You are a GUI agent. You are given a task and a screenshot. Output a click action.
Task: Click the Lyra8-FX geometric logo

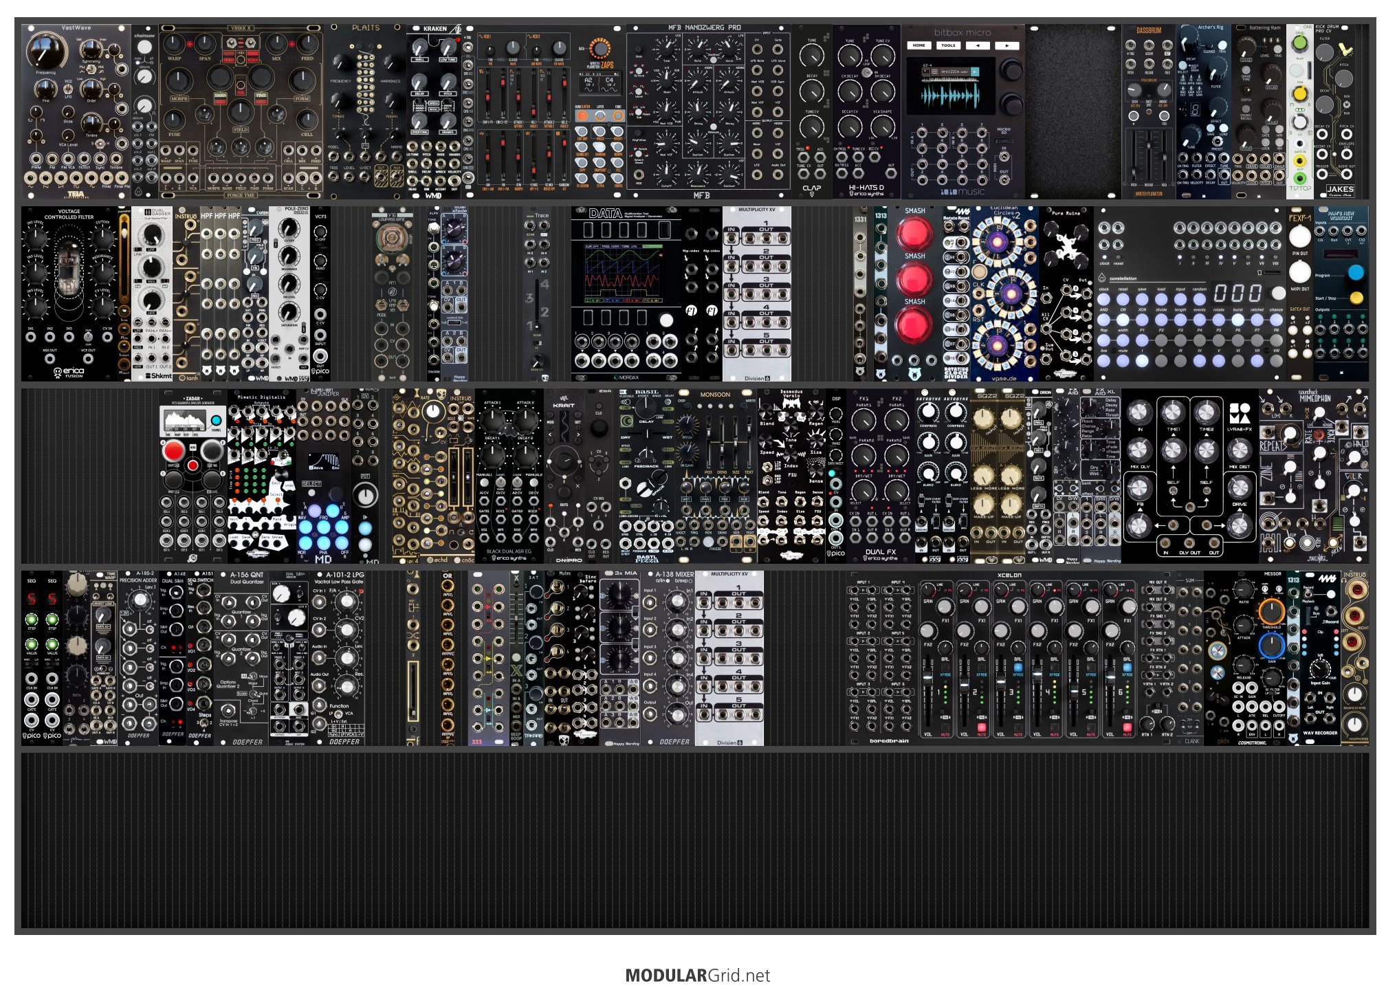1240,414
